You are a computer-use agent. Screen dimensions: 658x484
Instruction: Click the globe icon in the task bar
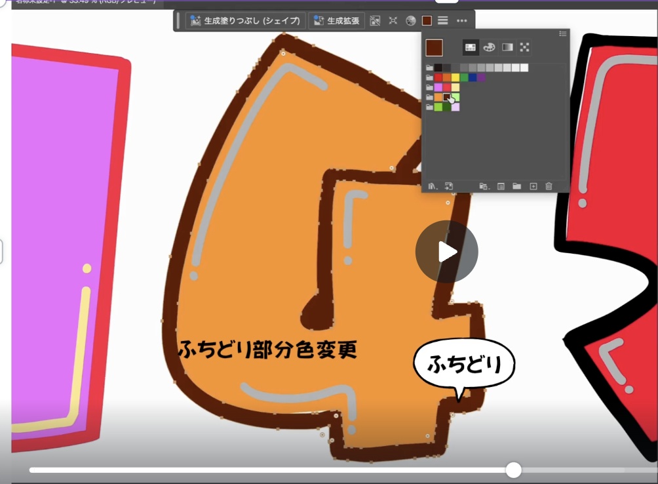[410, 20]
